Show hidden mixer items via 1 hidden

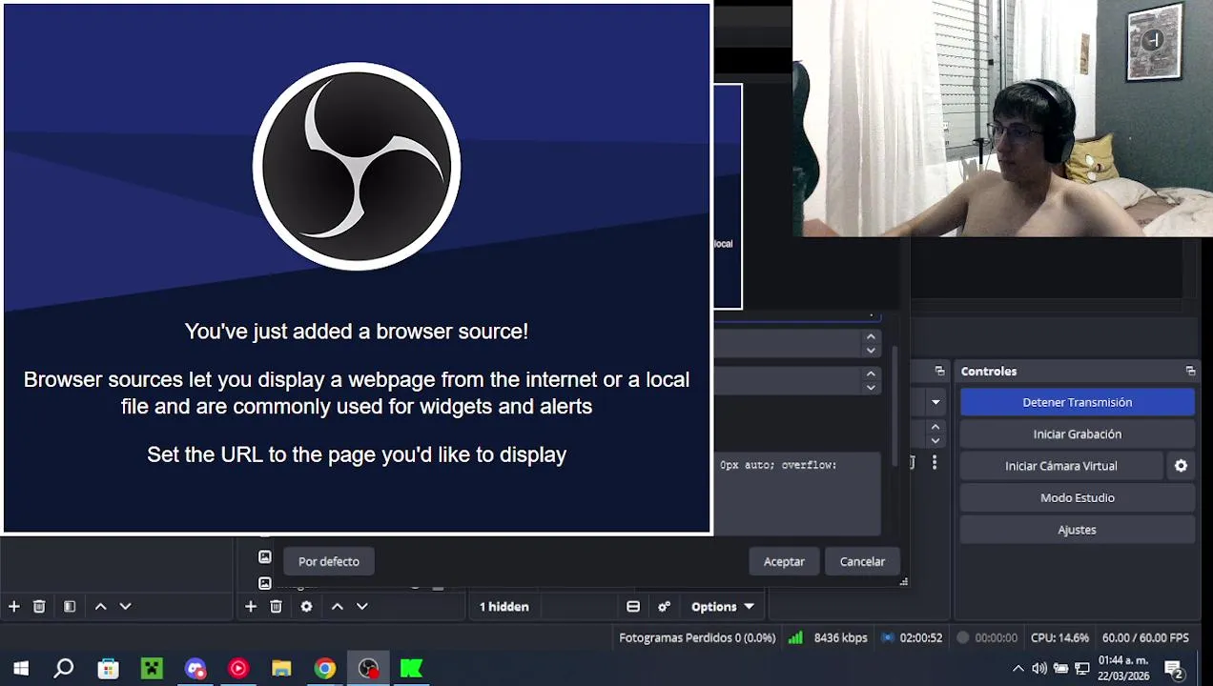point(504,606)
